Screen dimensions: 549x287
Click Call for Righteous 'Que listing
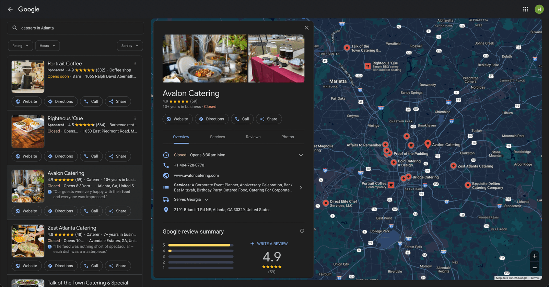tap(91, 157)
